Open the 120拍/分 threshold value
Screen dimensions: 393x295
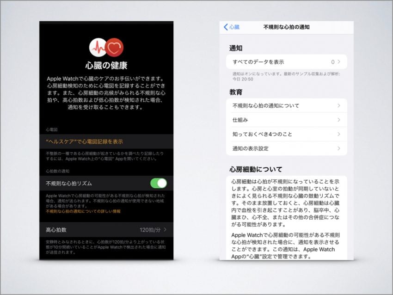pos(150,230)
